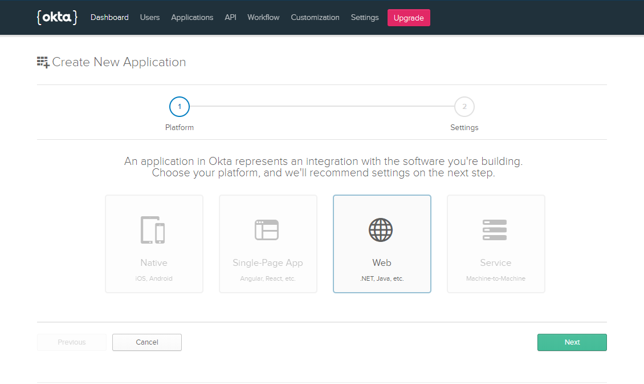The image size is (644, 384).
Task: Select the Service server stack icon
Action: (x=495, y=230)
